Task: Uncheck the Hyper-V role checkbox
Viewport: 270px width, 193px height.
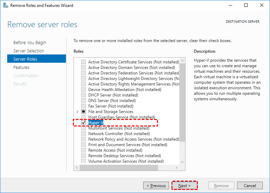Action: pos(83,123)
